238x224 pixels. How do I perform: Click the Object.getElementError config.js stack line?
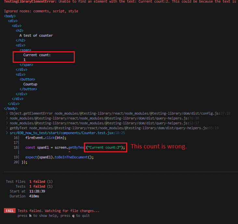(120, 113)
